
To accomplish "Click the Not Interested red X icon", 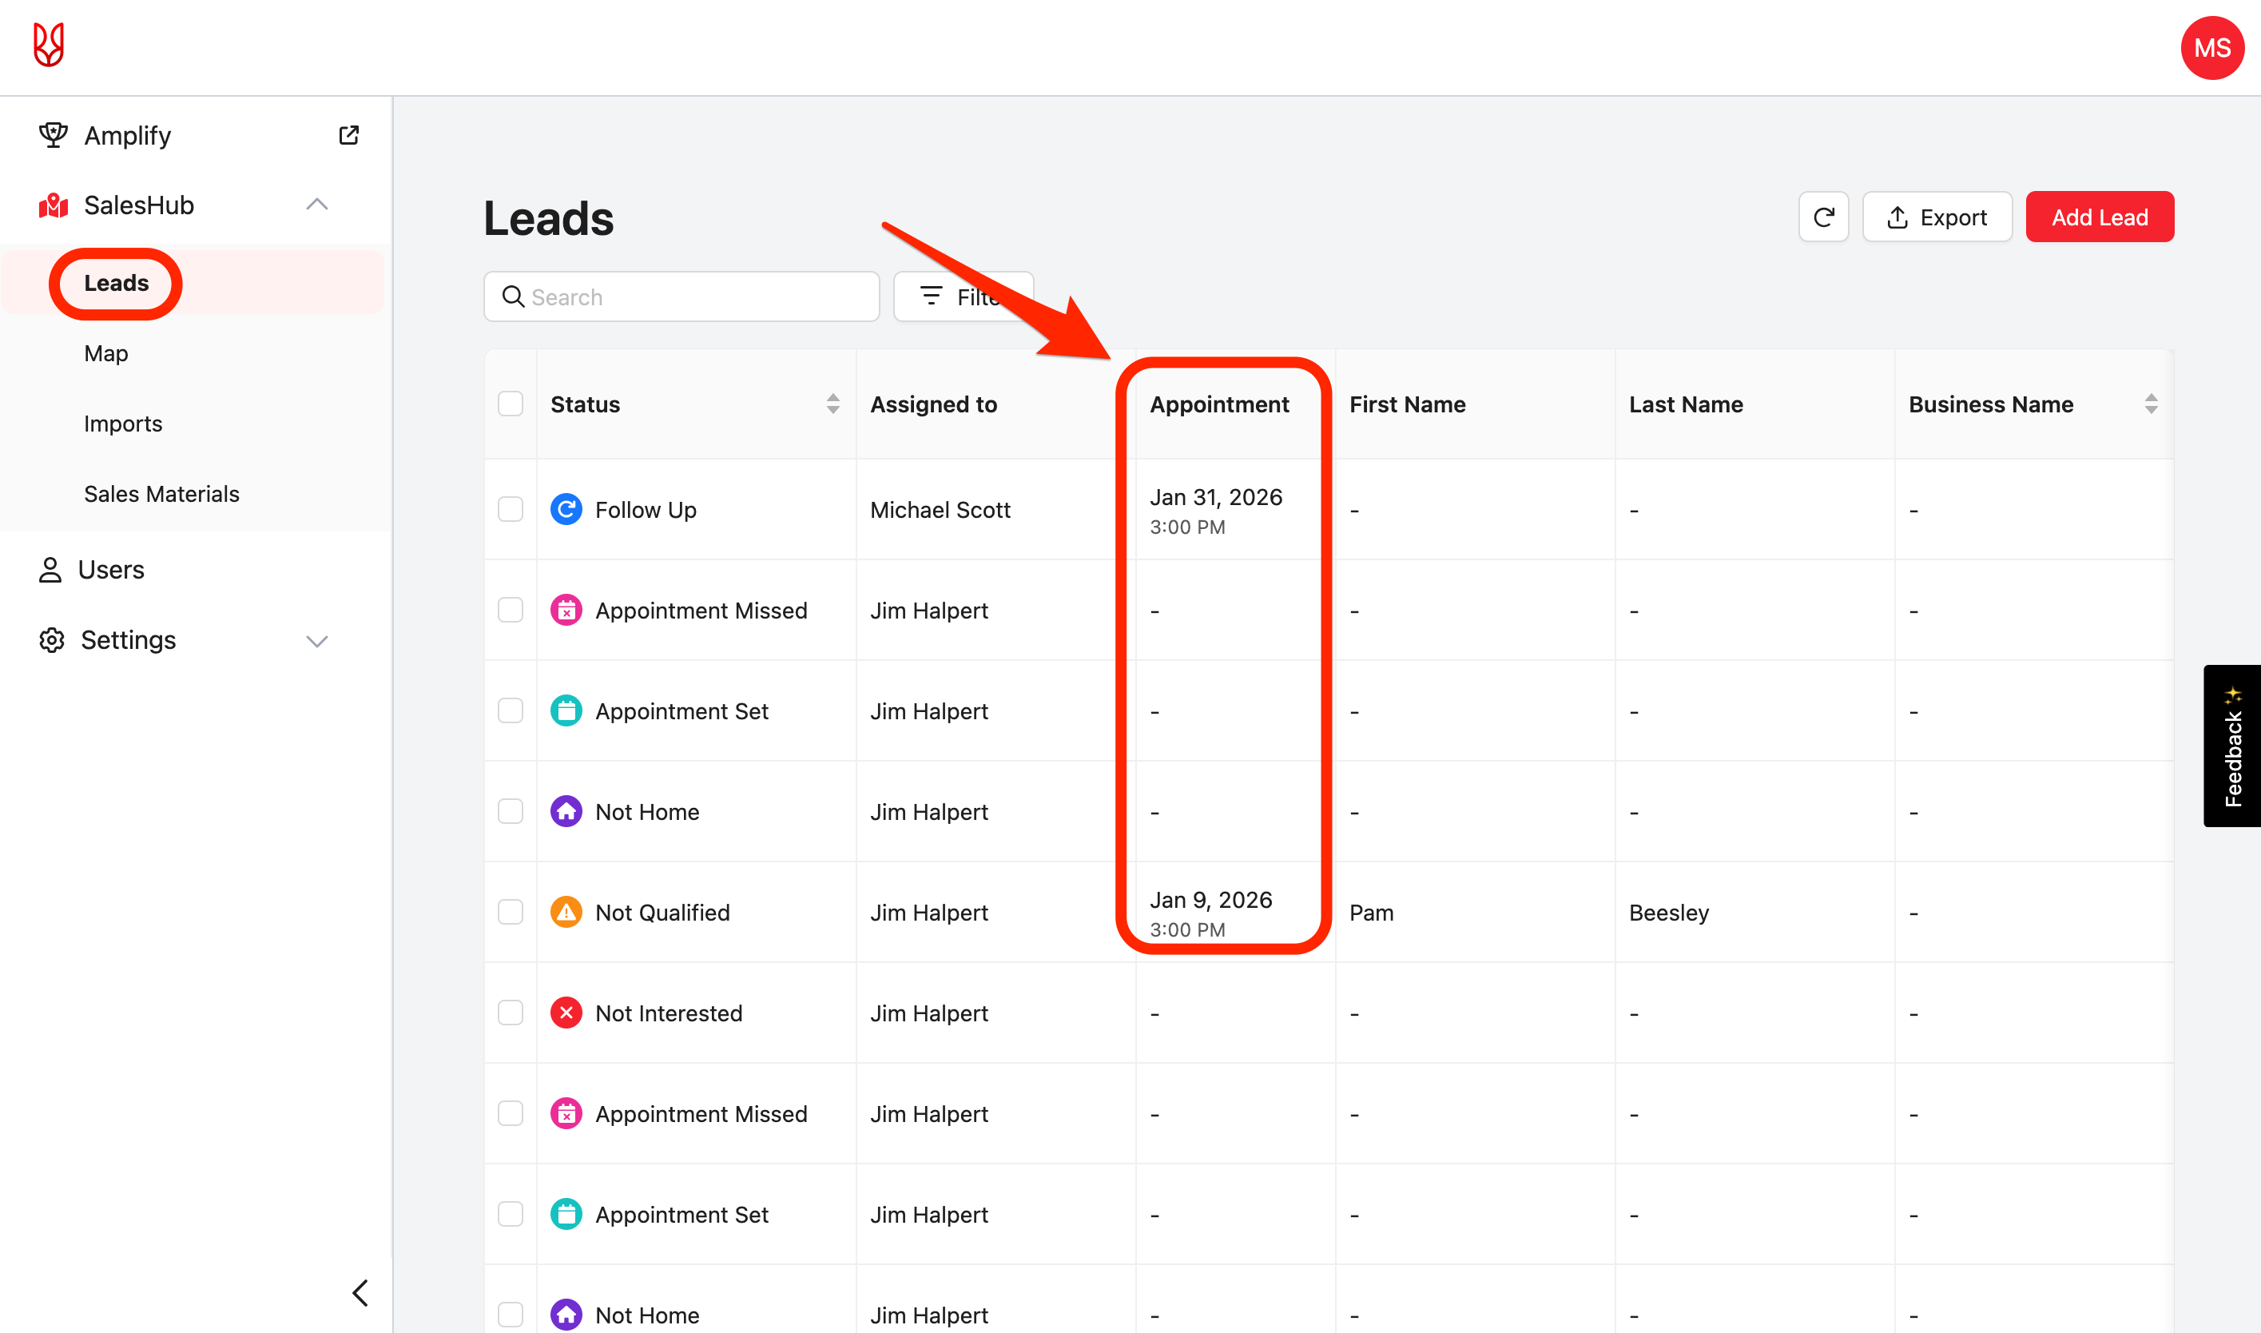I will [x=566, y=1013].
